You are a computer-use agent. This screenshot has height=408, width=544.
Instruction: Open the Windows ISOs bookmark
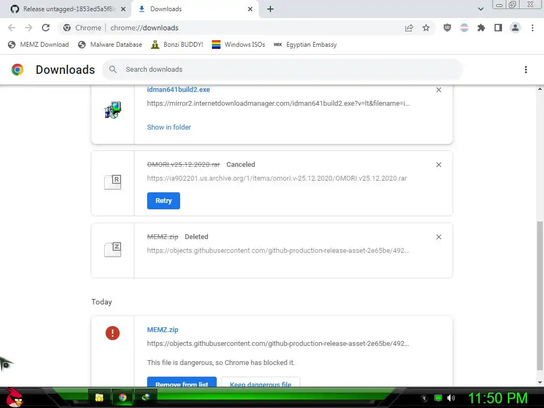coord(239,45)
